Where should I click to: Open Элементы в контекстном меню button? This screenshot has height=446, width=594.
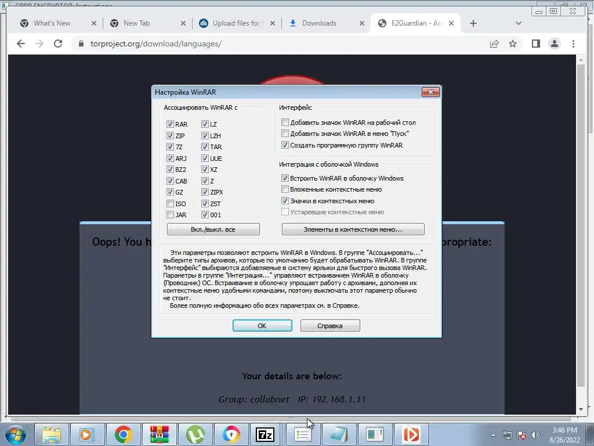[x=353, y=229]
